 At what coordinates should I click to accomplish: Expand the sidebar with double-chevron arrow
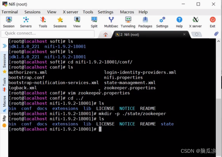pos(5,46)
